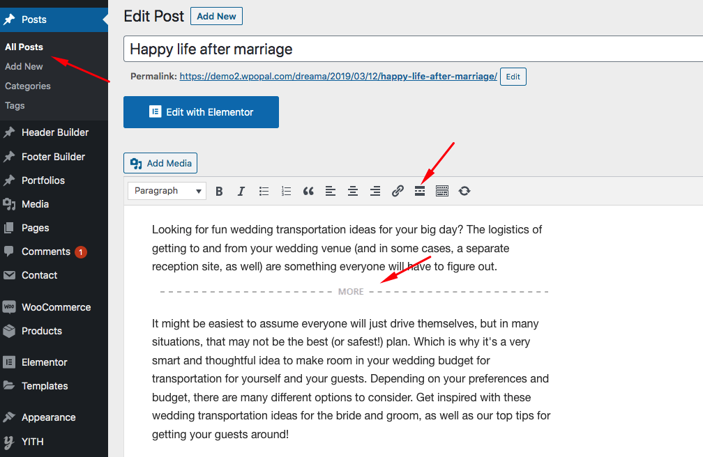This screenshot has height=457, width=703.
Task: Apply italic formatting to text
Action: (x=241, y=191)
